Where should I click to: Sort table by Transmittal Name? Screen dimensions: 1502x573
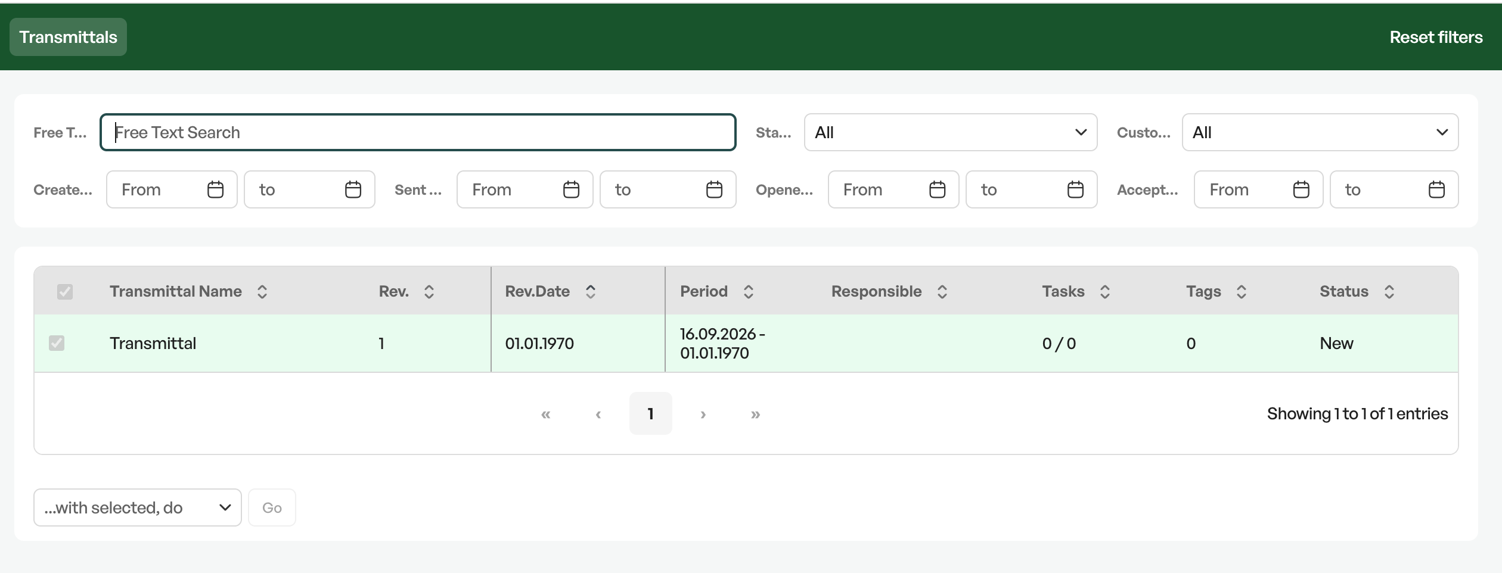(262, 291)
